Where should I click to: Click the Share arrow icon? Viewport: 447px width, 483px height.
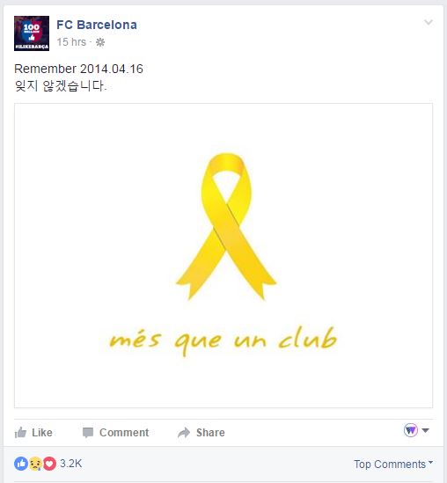pos(184,433)
